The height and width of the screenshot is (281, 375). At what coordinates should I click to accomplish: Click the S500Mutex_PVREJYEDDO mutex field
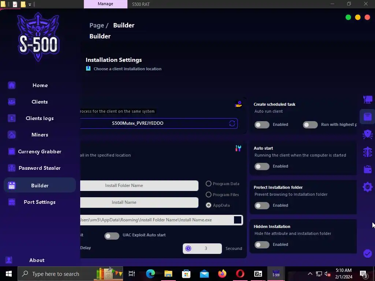pos(159,124)
